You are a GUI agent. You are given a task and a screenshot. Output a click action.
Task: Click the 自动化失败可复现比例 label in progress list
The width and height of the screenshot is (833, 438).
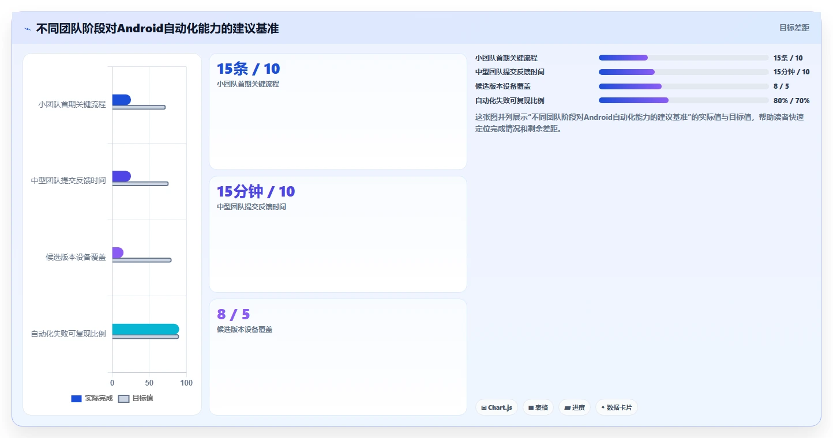(510, 100)
